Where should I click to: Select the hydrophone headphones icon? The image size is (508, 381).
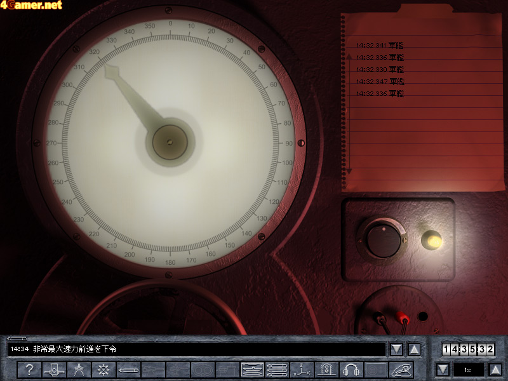(x=352, y=370)
